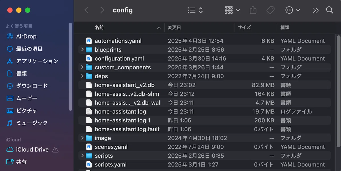Click the ログファイル kind value
This screenshot has height=171, width=341.
pyautogui.click(x=296, y=112)
